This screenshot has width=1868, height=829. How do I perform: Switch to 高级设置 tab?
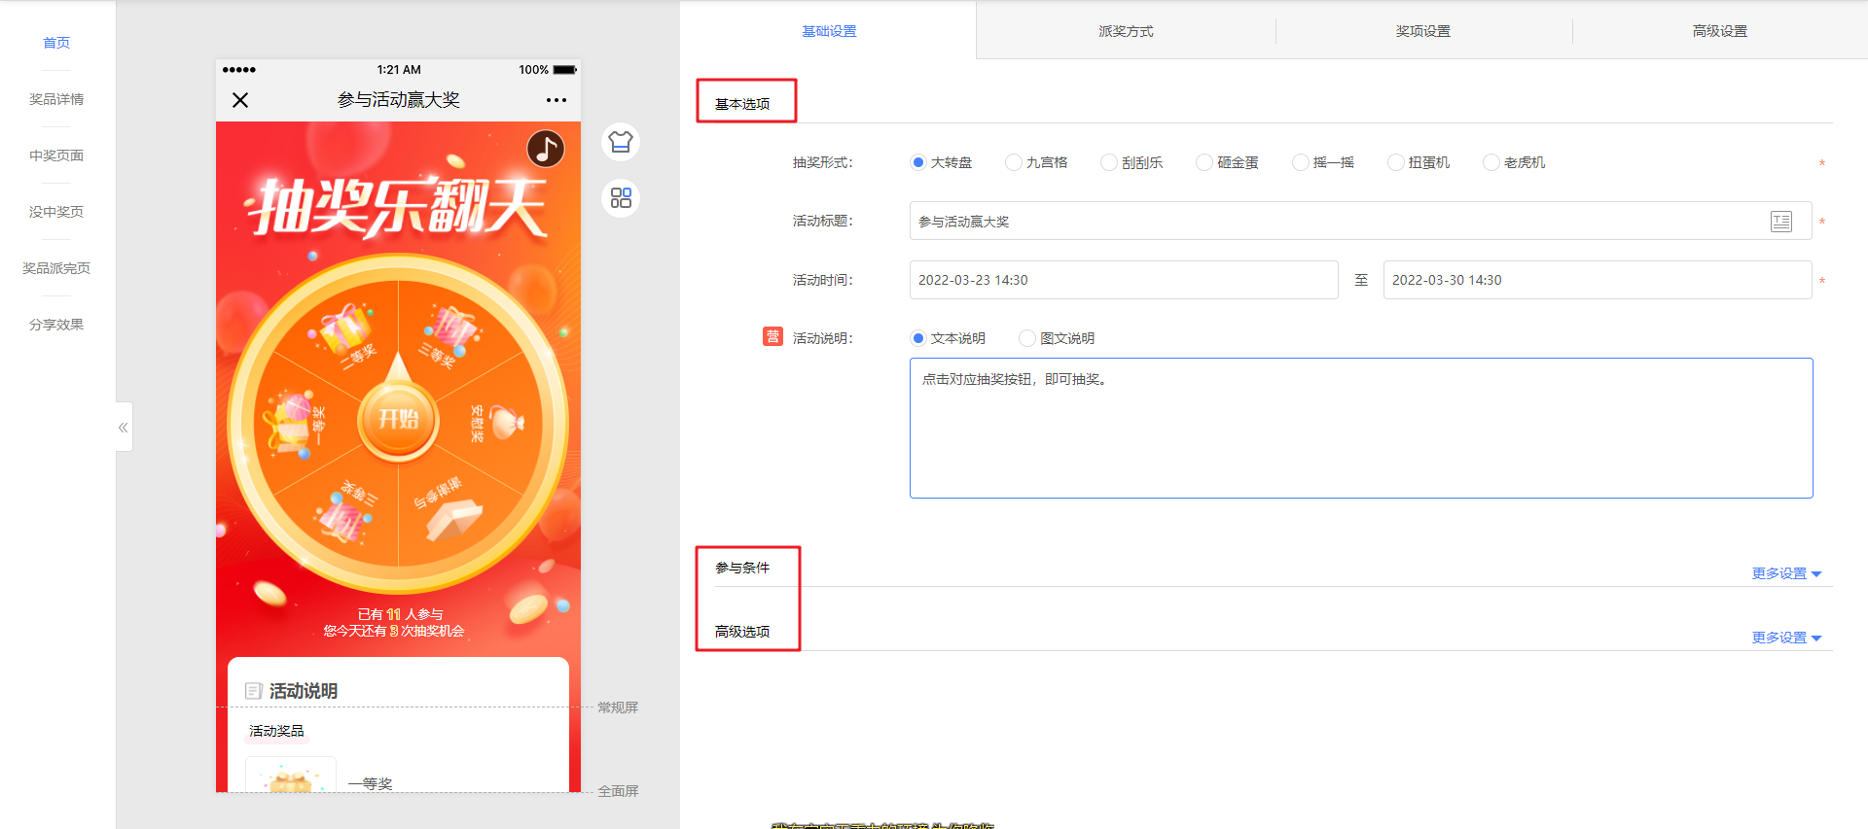coord(1719,31)
